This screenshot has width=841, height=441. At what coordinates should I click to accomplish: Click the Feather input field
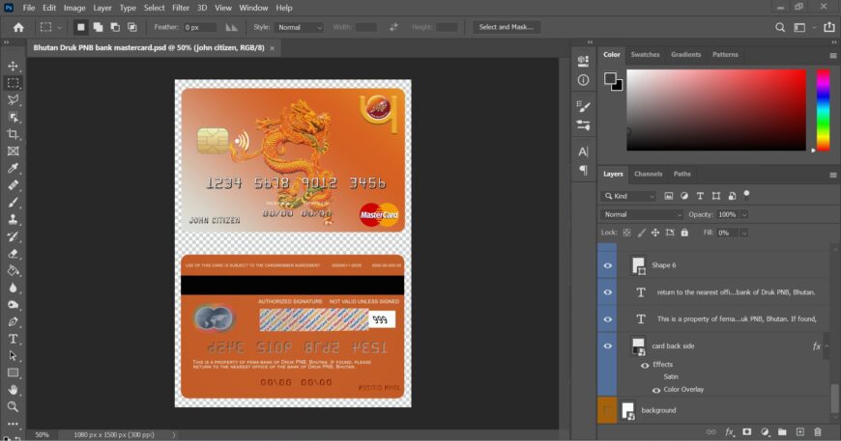coord(200,27)
